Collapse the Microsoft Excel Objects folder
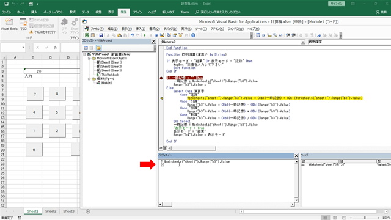The width and height of the screenshot is (391, 220). click(89, 58)
